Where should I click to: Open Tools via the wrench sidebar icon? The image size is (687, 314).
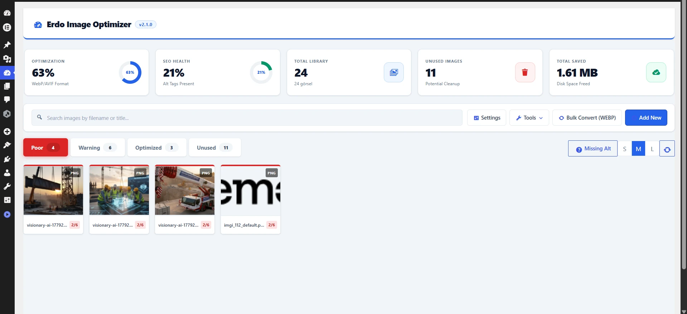coord(7,186)
